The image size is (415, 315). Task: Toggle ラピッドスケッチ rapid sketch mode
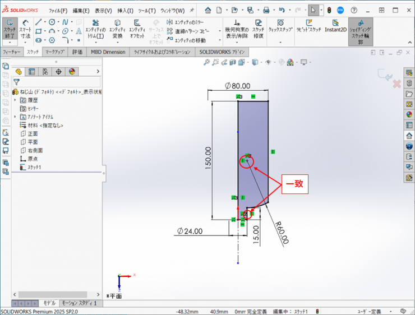[x=308, y=26]
